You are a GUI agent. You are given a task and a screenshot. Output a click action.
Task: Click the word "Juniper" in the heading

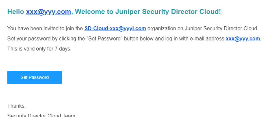pyautogui.click(x=130, y=12)
